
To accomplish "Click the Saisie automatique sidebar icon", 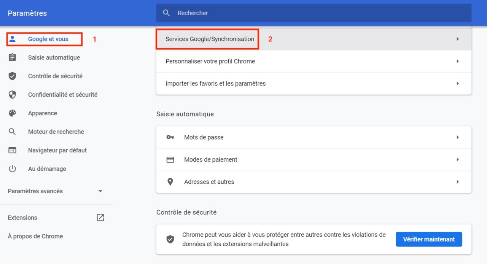I will 13,57.
